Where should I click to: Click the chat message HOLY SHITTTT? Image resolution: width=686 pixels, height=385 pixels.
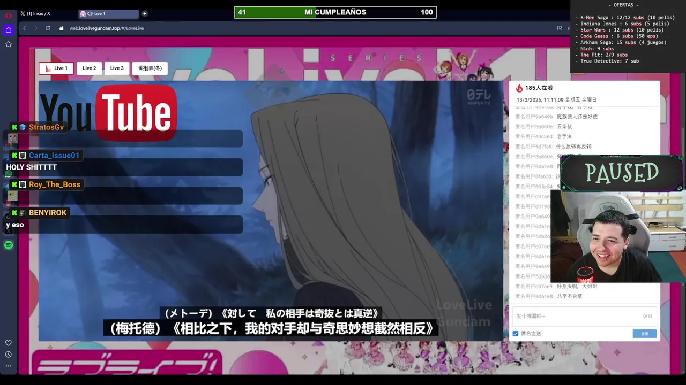pyautogui.click(x=32, y=167)
